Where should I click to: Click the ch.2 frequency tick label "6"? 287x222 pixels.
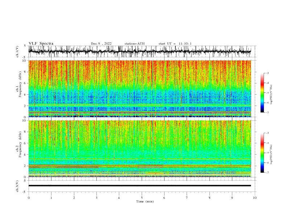pos(25,143)
